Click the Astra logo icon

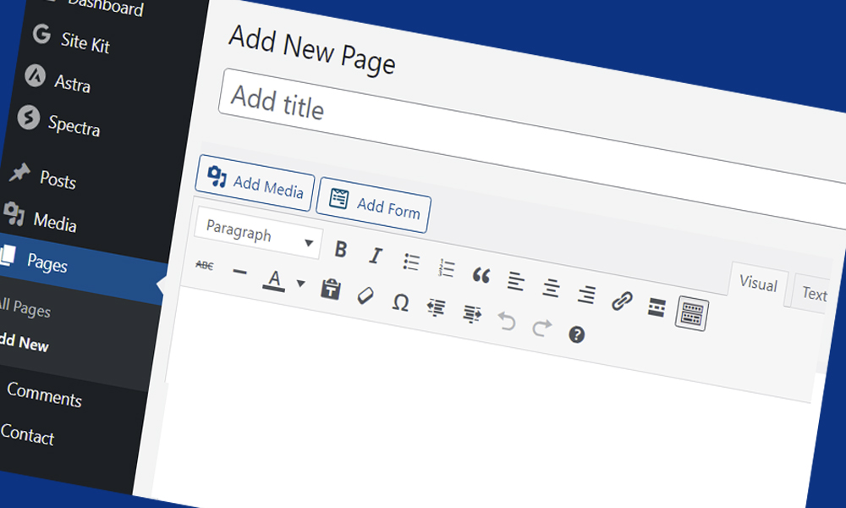tap(35, 75)
